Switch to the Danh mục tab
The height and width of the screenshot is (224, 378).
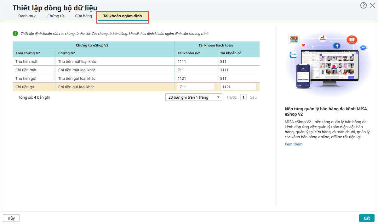(27, 16)
